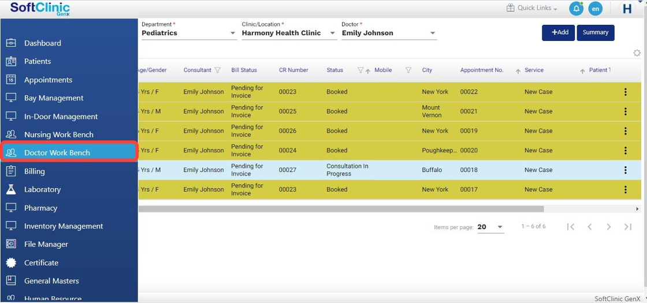
Task: Click the Consultant column filter icon
Action: [x=218, y=70]
